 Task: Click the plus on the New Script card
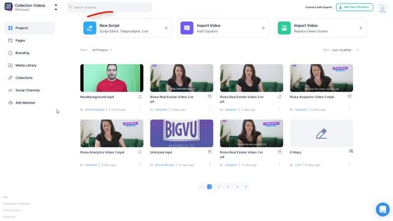click(x=166, y=28)
